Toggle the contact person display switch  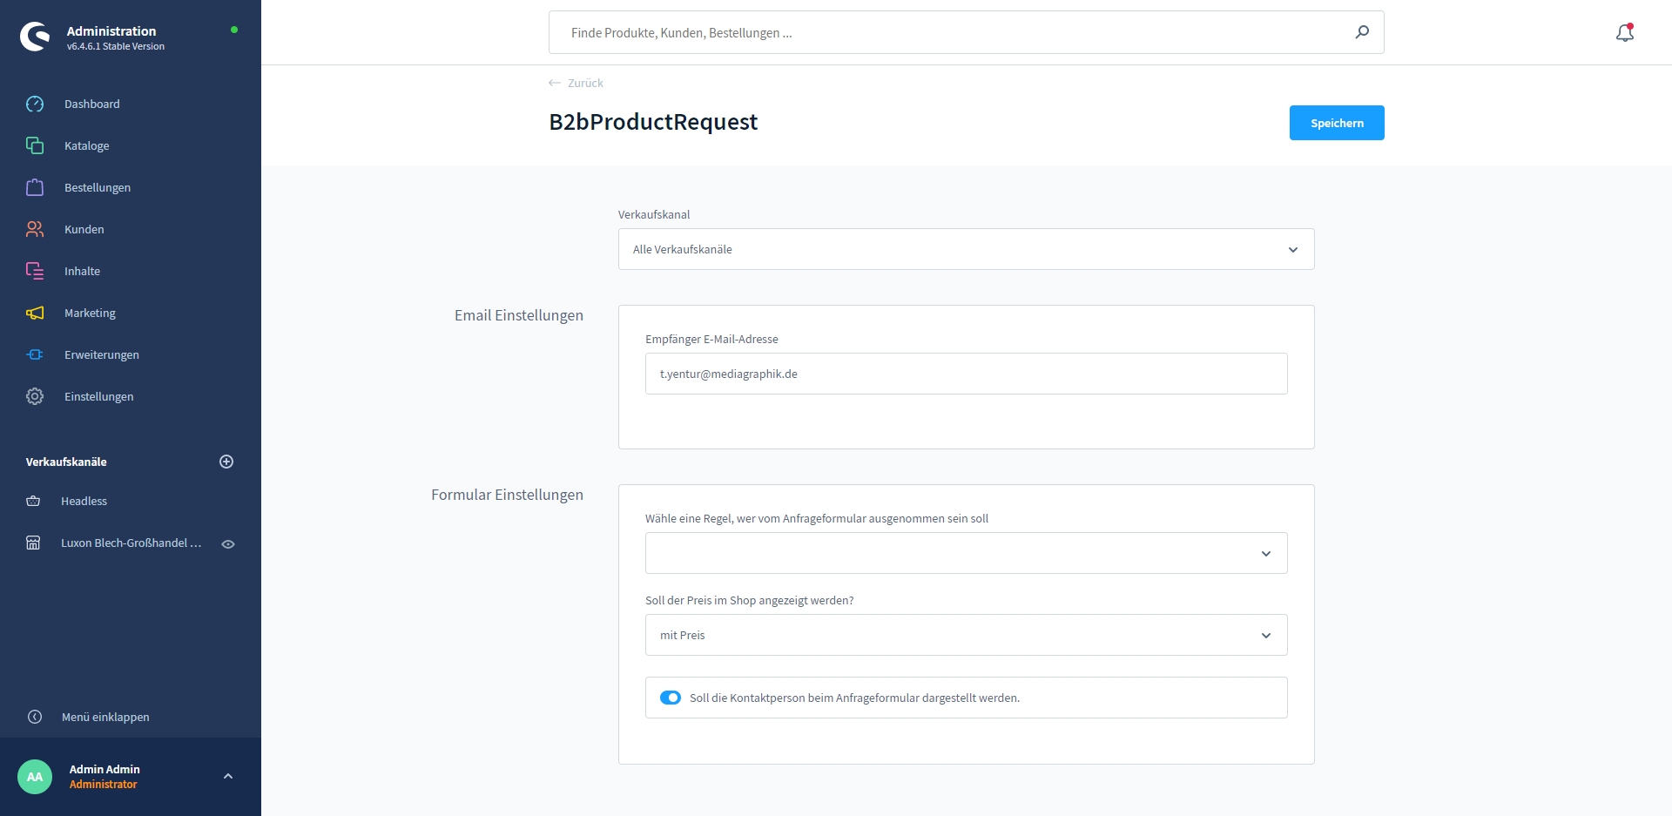[671, 698]
